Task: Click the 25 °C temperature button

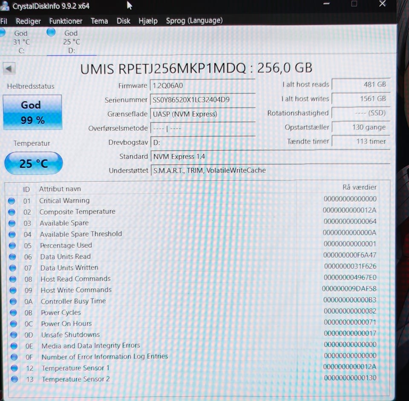Action: 34,163
